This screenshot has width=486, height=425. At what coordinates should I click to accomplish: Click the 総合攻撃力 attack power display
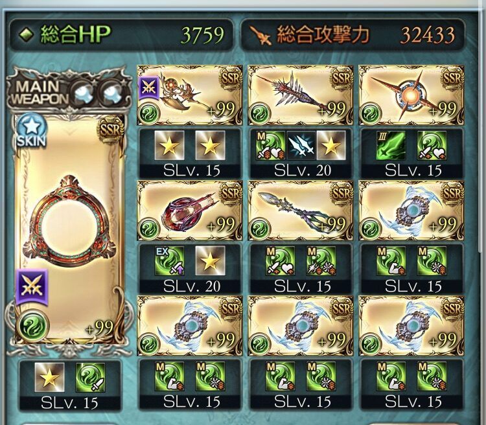353,34
